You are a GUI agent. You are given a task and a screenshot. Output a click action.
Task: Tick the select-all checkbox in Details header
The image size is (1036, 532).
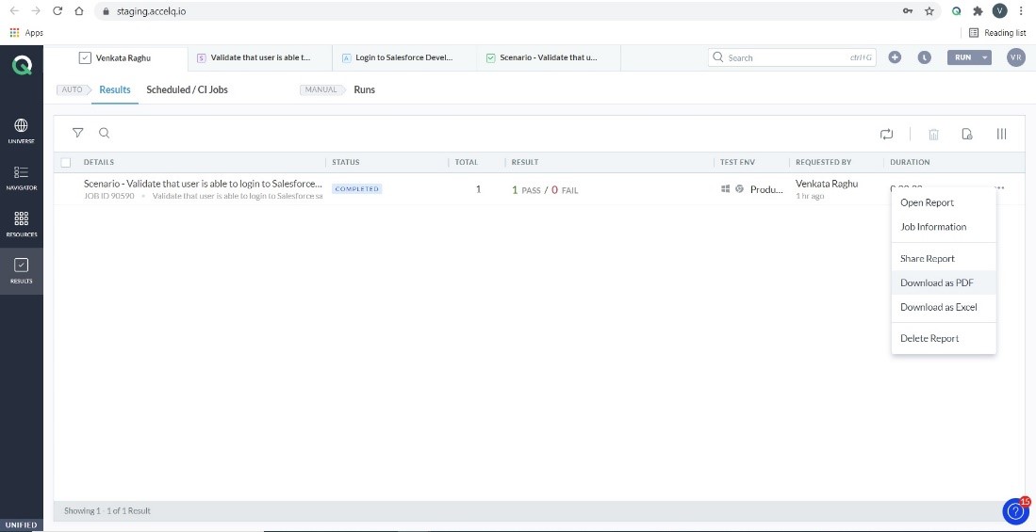[66, 162]
